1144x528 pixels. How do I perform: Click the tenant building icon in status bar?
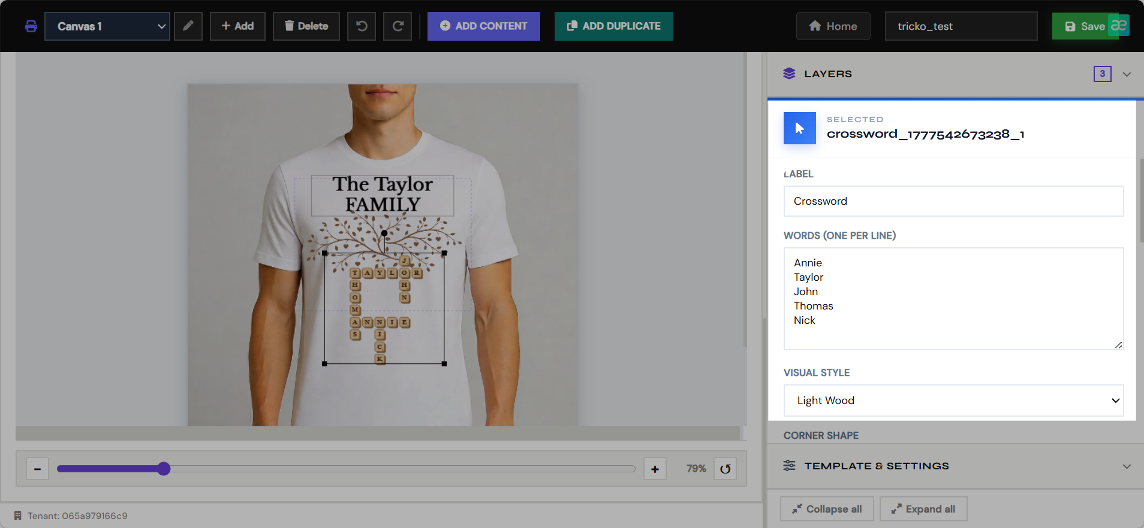(18, 515)
